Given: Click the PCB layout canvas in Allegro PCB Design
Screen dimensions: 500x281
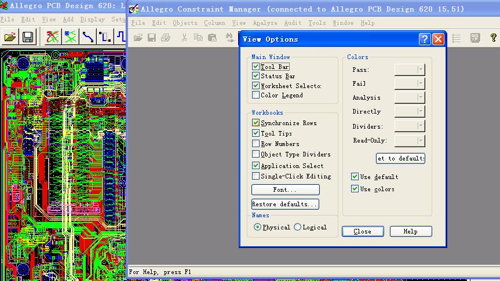Looking at the screenshot, I should coord(63,165).
